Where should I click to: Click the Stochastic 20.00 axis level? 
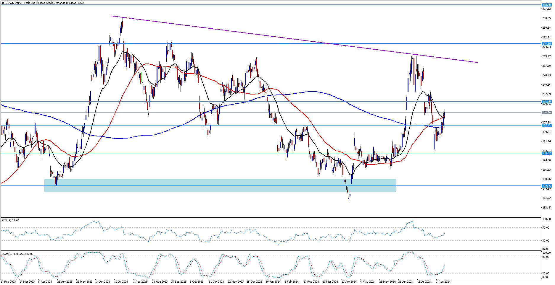coord(546,273)
